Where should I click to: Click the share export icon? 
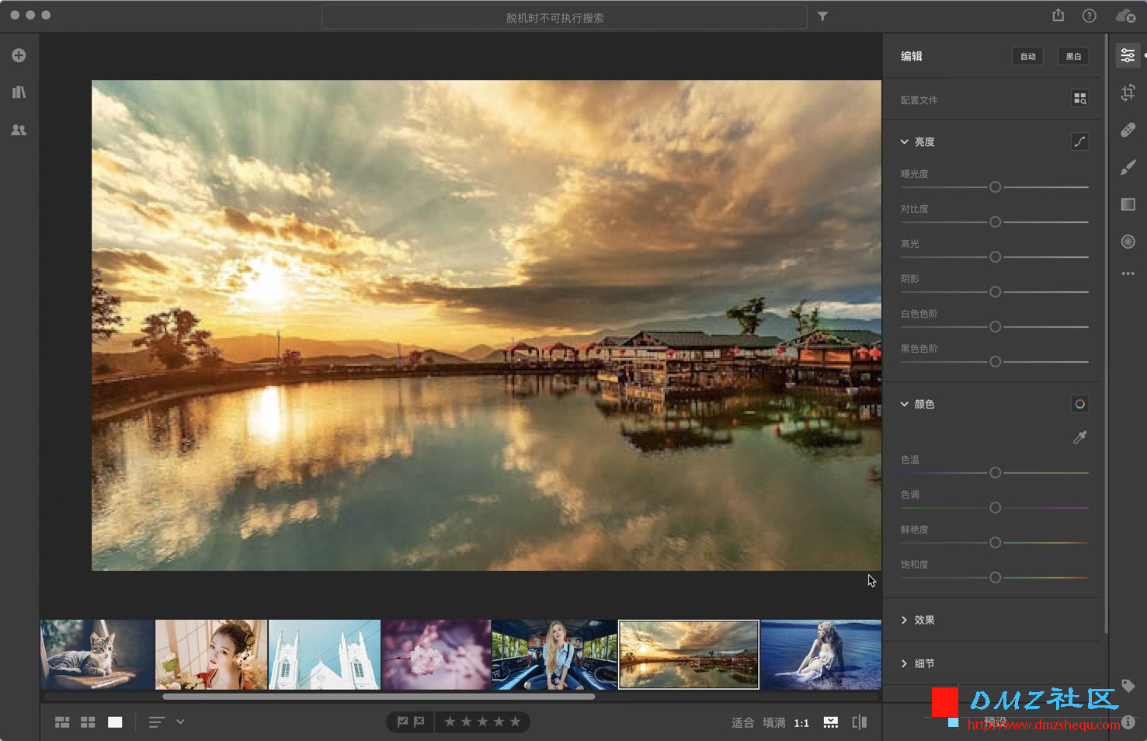[x=1058, y=16]
